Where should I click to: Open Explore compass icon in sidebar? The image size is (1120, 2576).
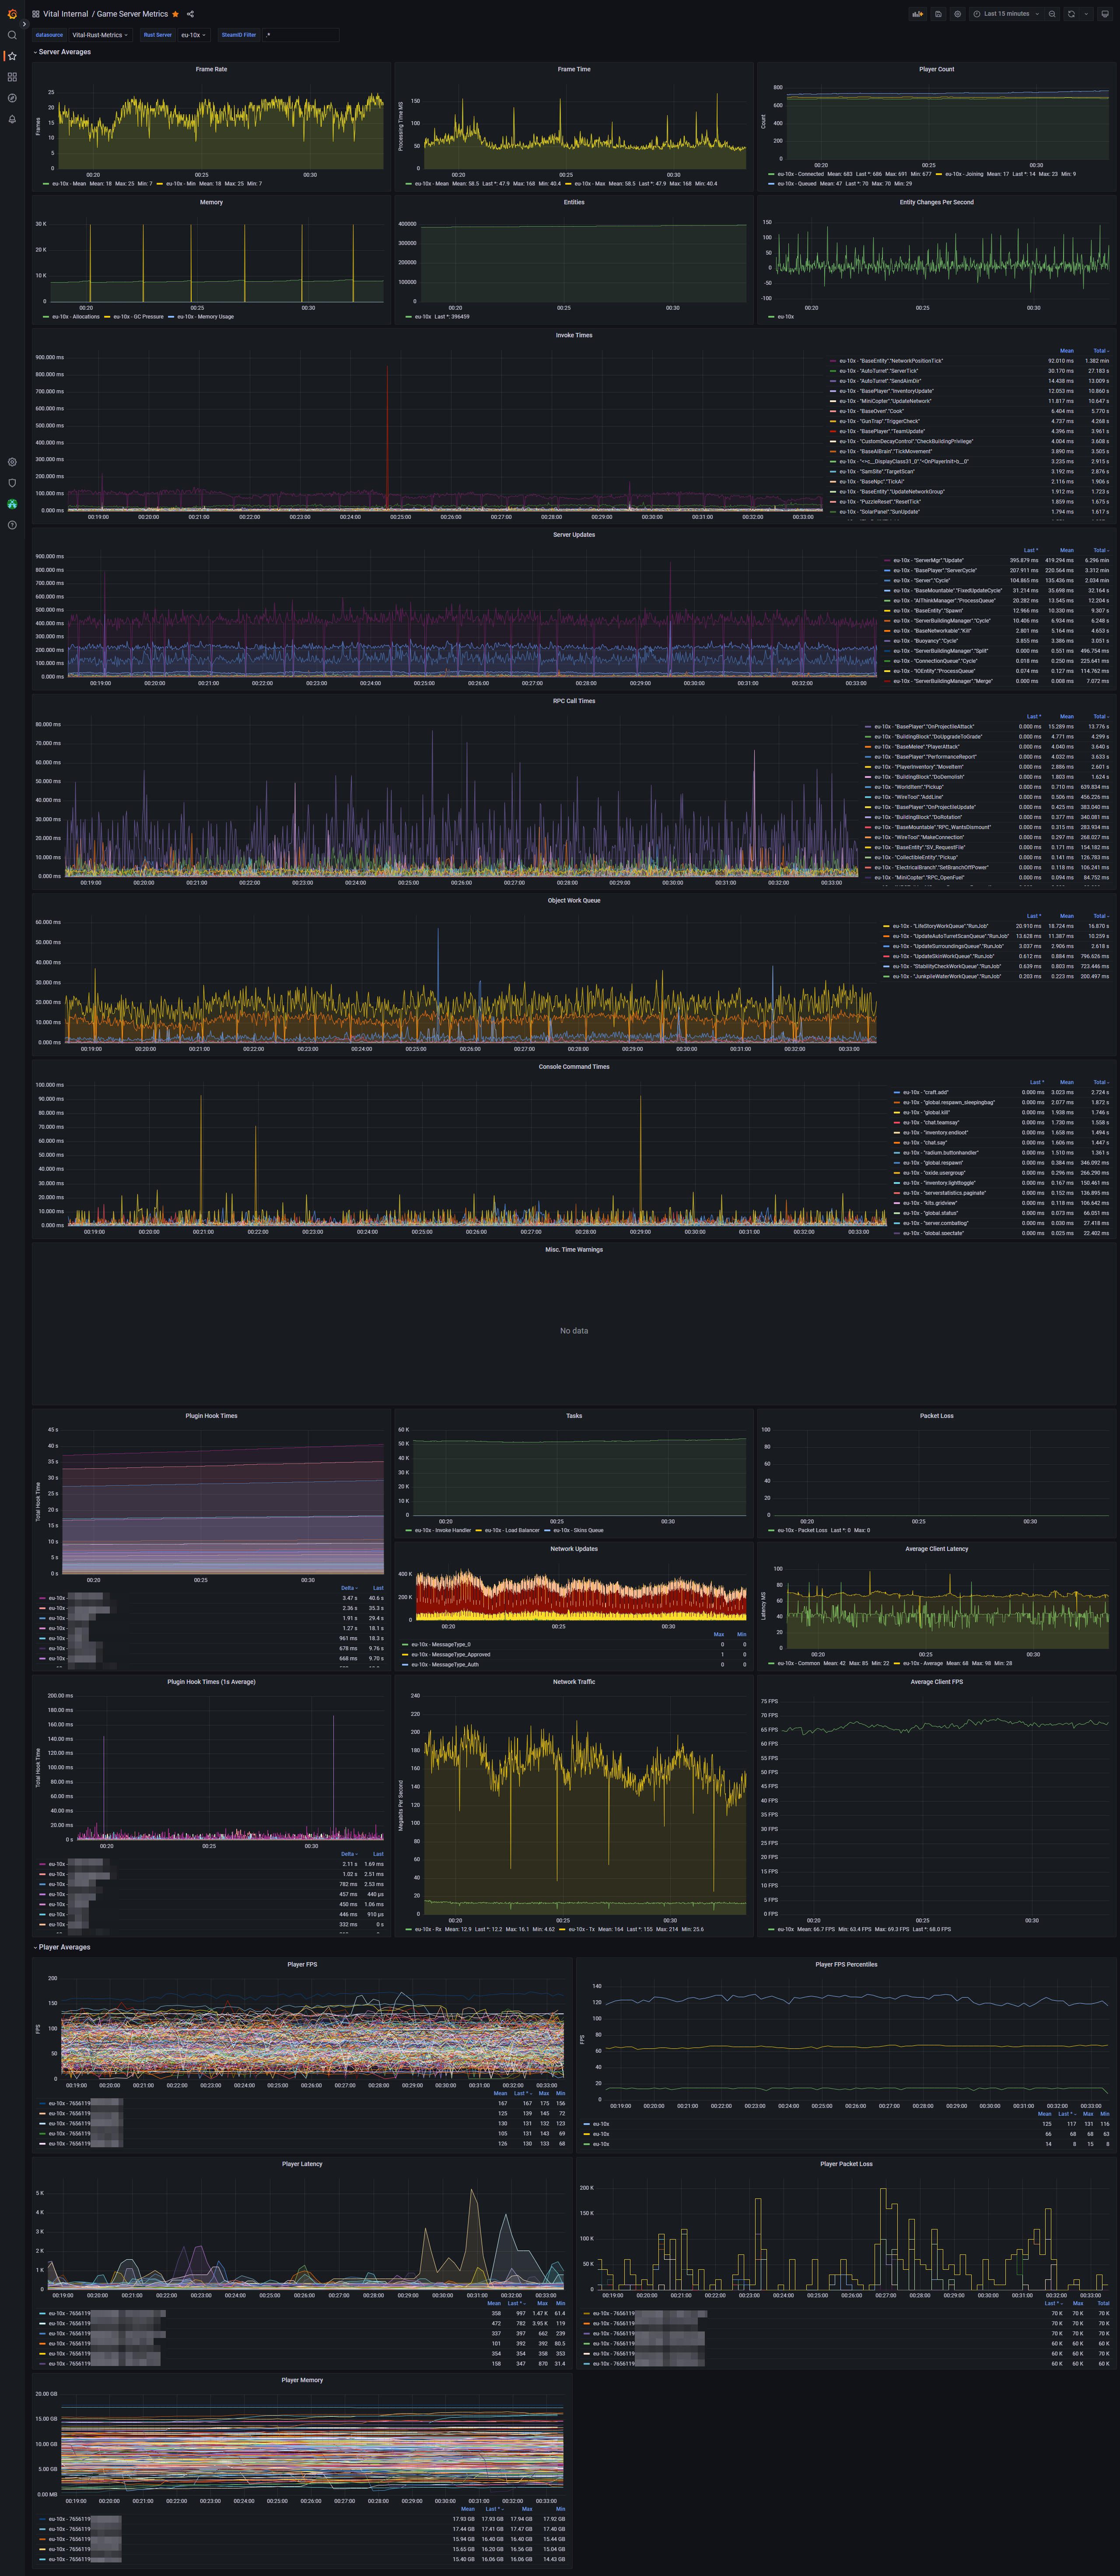point(12,98)
